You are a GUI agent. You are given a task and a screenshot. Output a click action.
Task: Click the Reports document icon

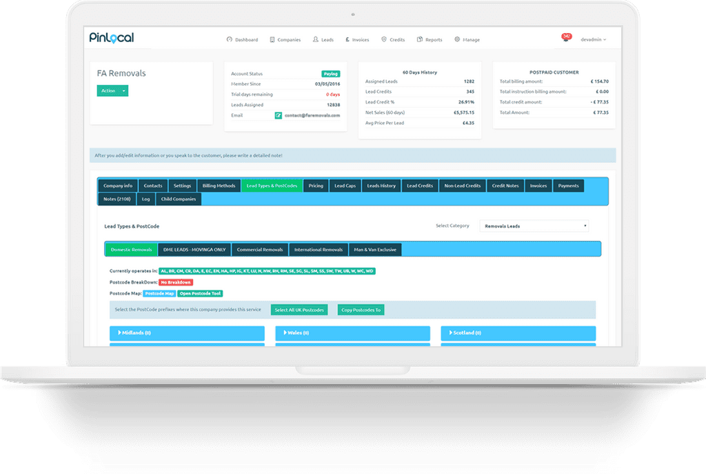[x=420, y=40]
